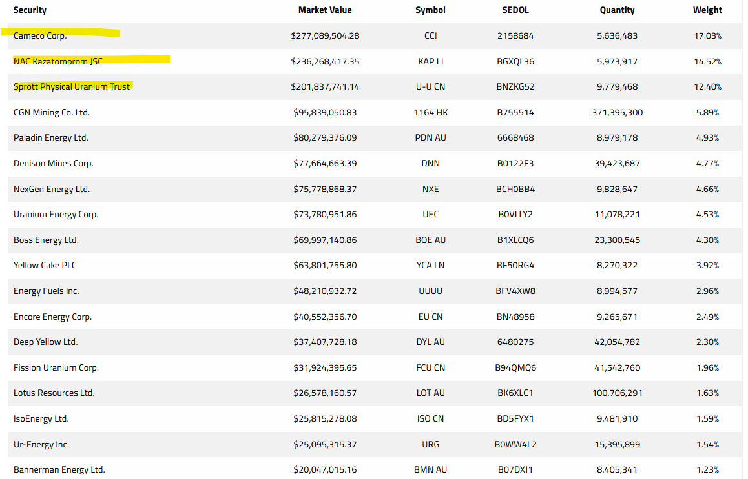Select CGN Mining Co. Ltd. name
The image size is (748, 479).
pyautogui.click(x=52, y=112)
